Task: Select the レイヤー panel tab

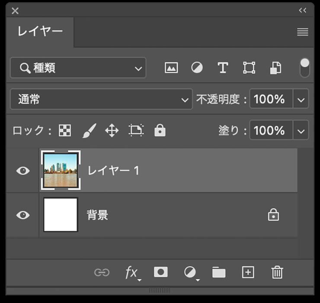Action: (x=40, y=32)
